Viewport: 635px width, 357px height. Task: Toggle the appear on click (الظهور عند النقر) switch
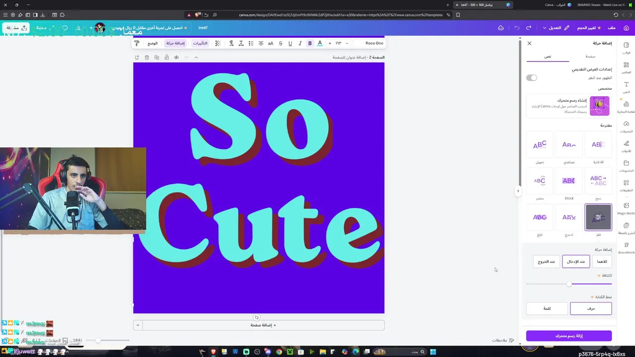(x=532, y=78)
